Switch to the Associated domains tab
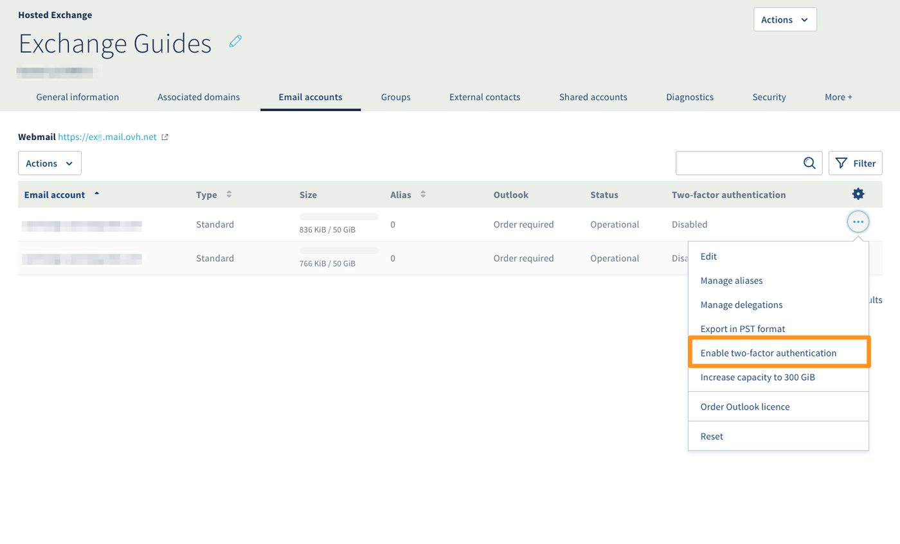Viewport: 900px width, 544px height. point(199,97)
